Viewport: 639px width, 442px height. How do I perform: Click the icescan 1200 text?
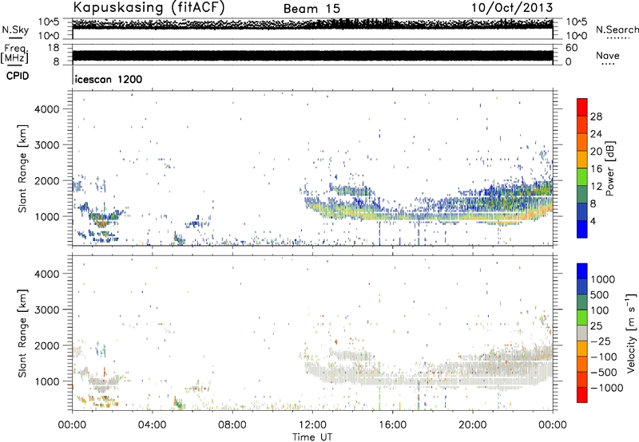(109, 79)
